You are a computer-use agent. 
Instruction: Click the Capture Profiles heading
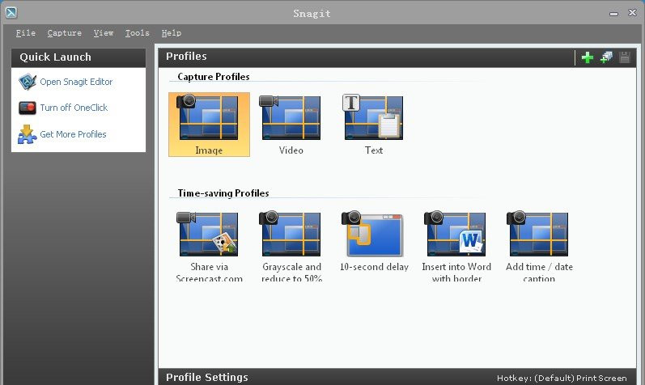tap(214, 77)
